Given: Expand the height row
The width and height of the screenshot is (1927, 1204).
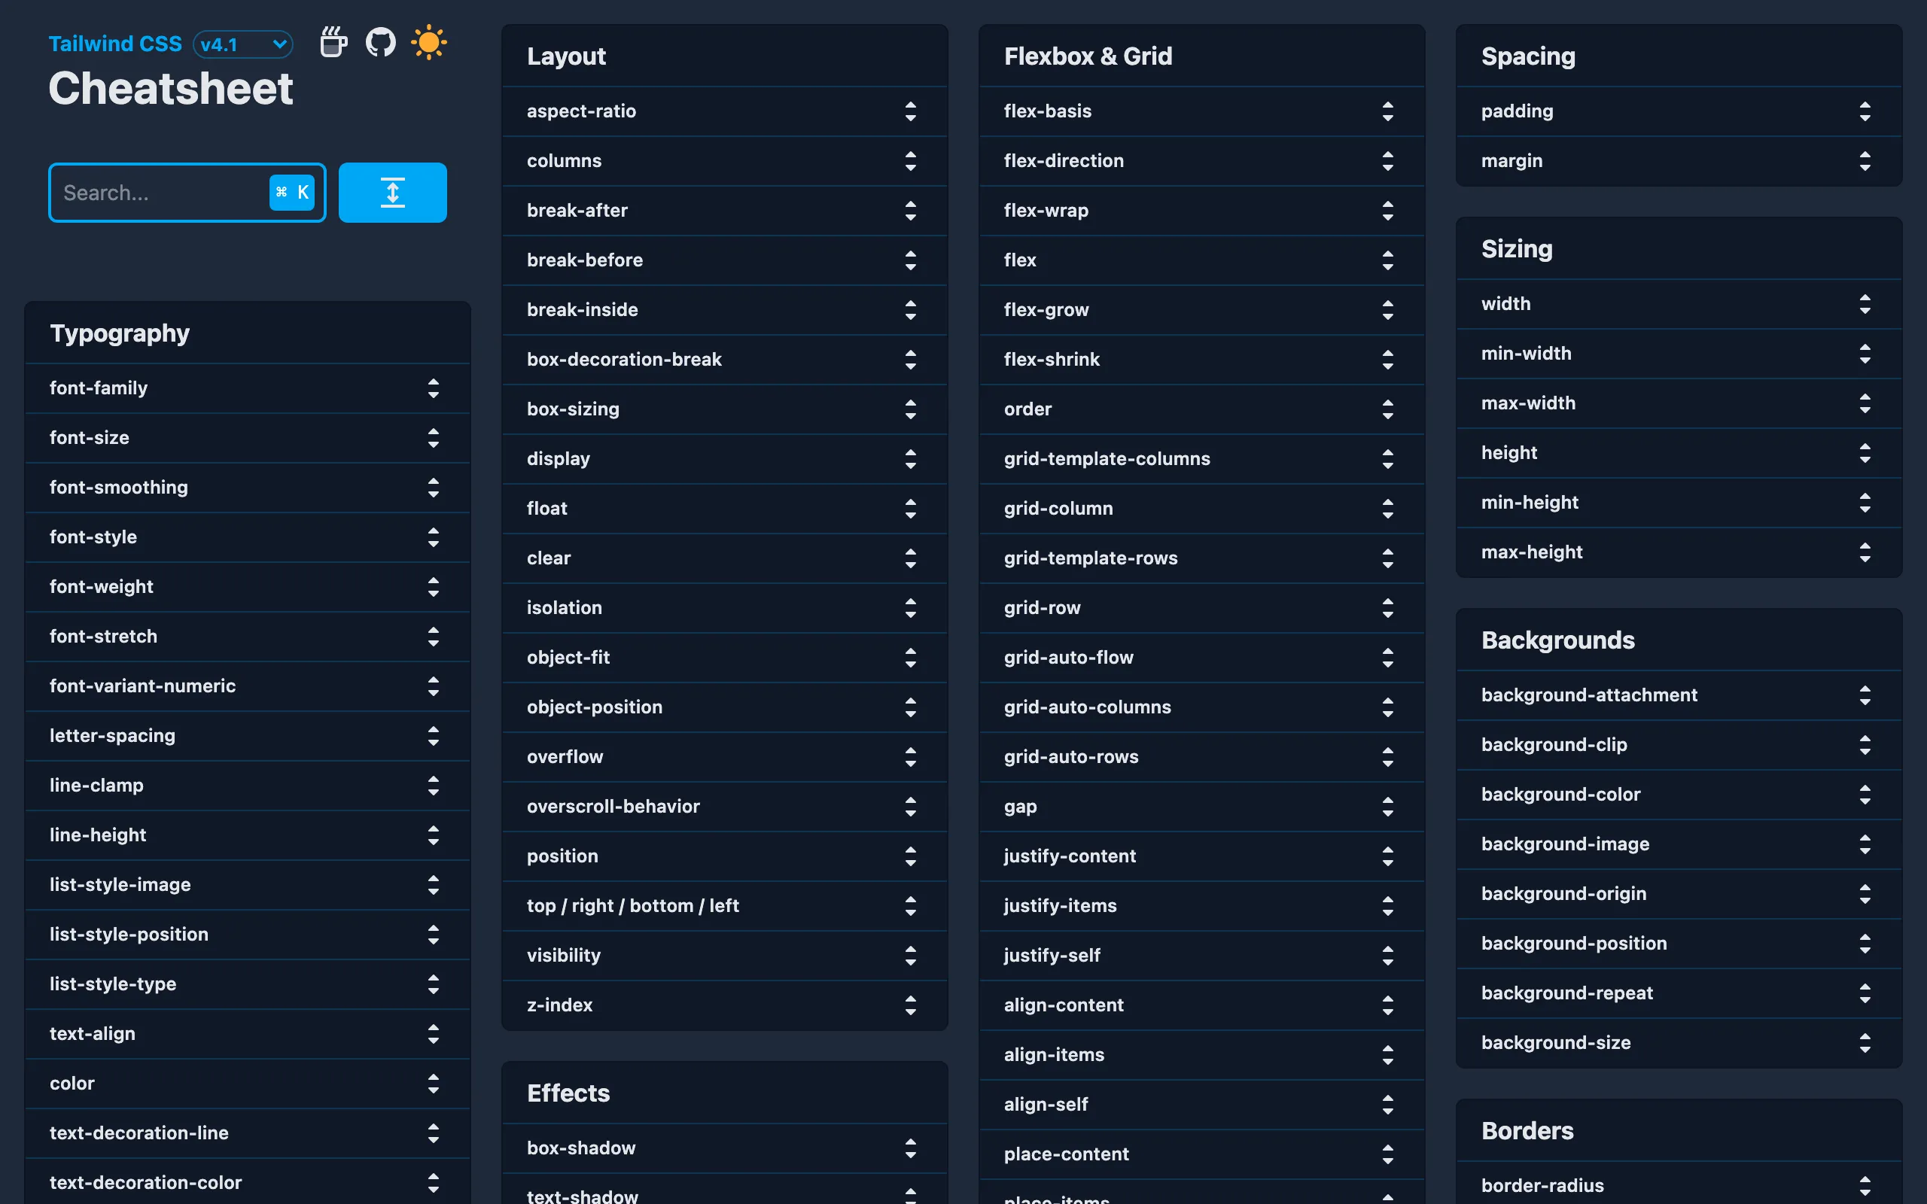Looking at the screenshot, I should click(1679, 453).
